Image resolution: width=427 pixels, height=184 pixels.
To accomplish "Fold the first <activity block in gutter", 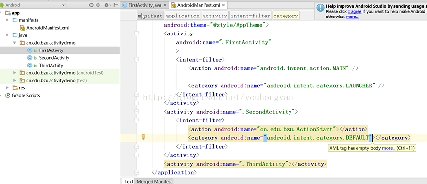I will (137, 33).
